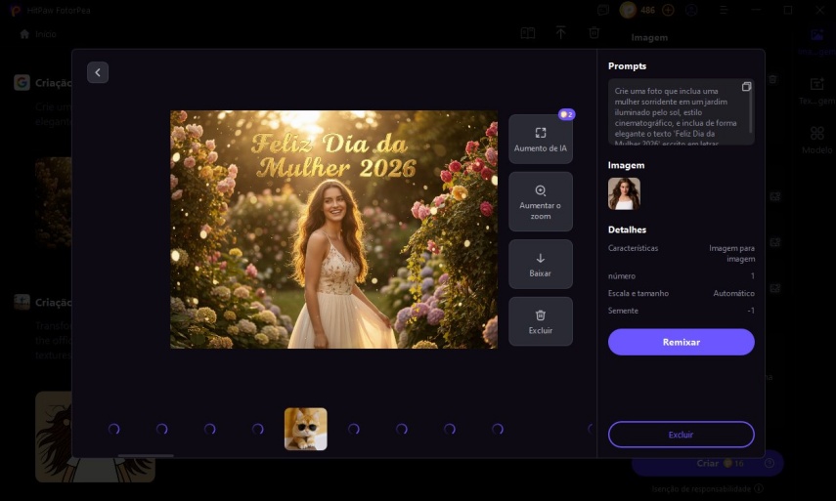This screenshot has width=836, height=501.
Task: Copy the prompt text with the copy icon
Action: (x=746, y=87)
